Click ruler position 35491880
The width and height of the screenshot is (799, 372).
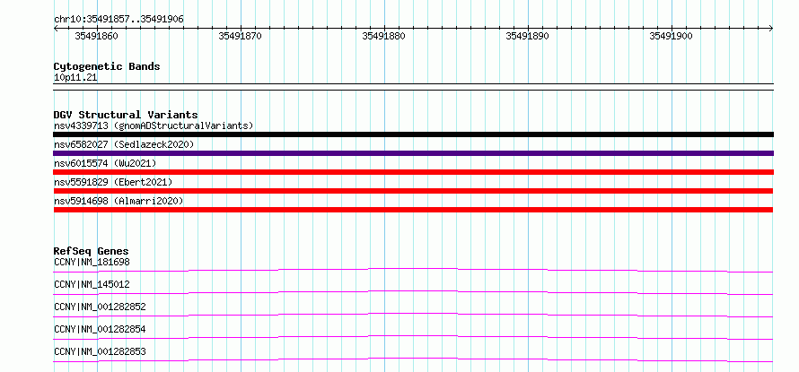[383, 36]
